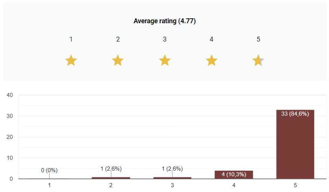Click the bar for rating 4
Screen dimensions: 329x192
234,175
